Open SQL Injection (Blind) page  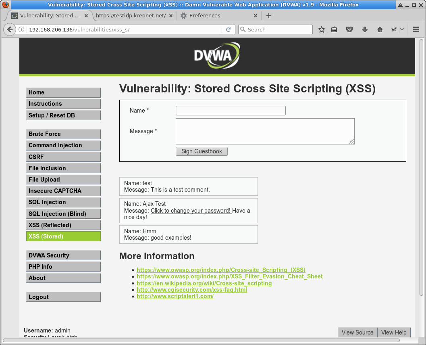(63, 214)
